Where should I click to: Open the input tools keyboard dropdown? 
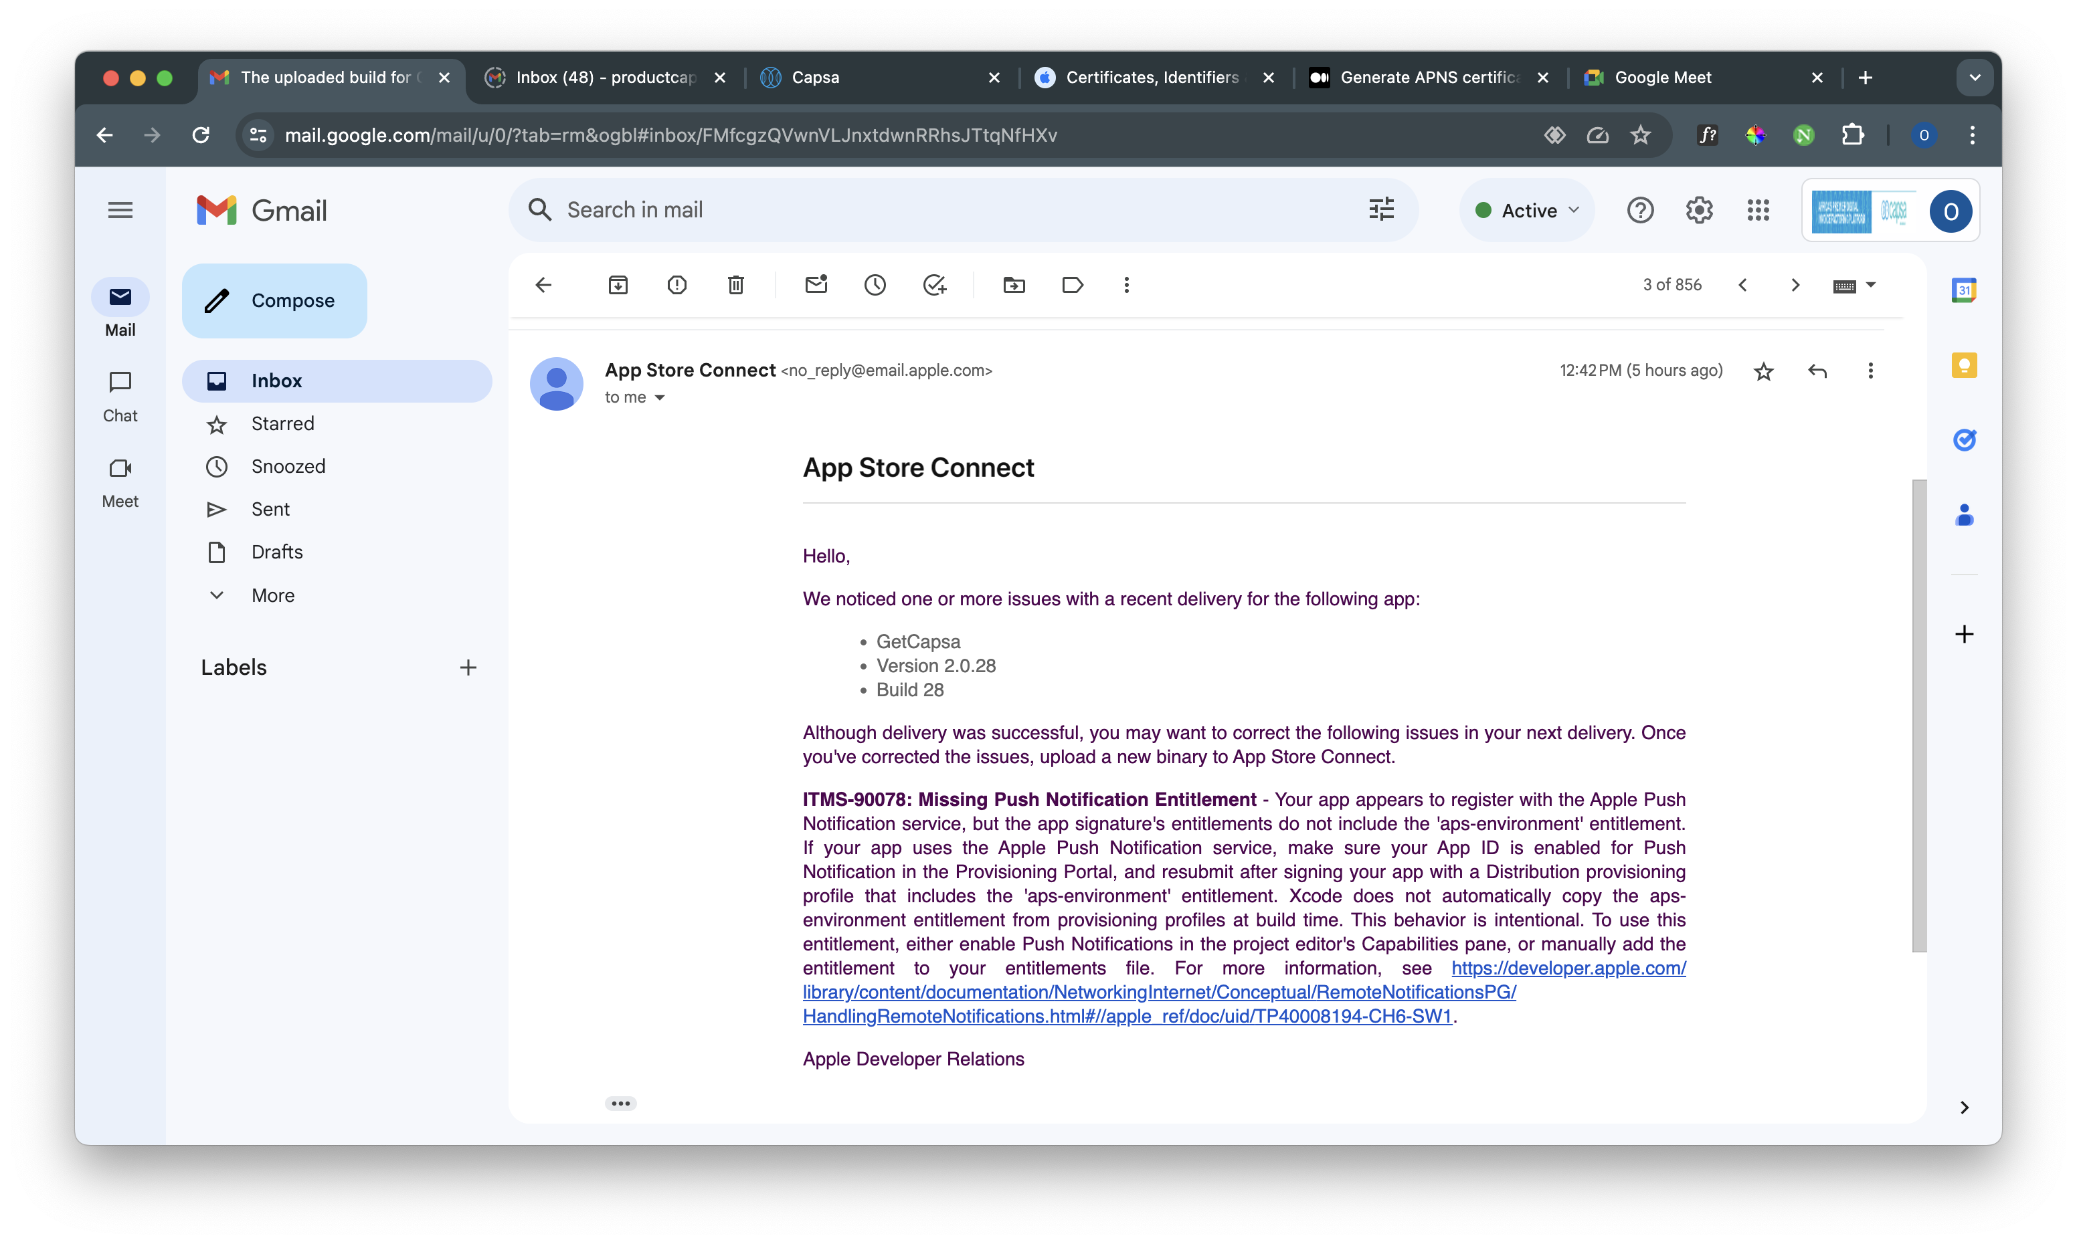(1854, 286)
